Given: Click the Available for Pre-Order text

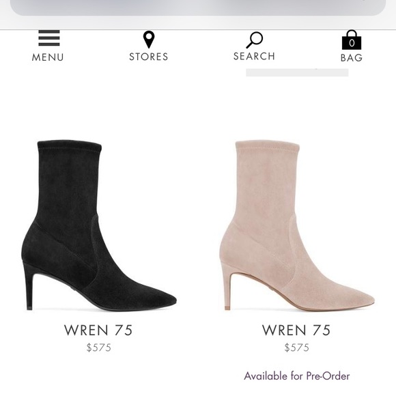Looking at the screenshot, I should point(297,376).
